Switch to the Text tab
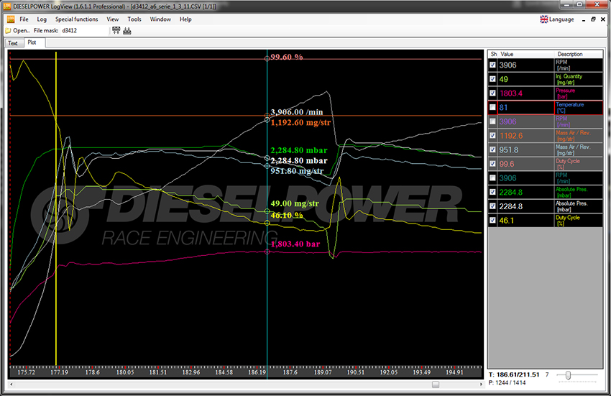Image resolution: width=611 pixels, height=396 pixels. pyautogui.click(x=13, y=43)
